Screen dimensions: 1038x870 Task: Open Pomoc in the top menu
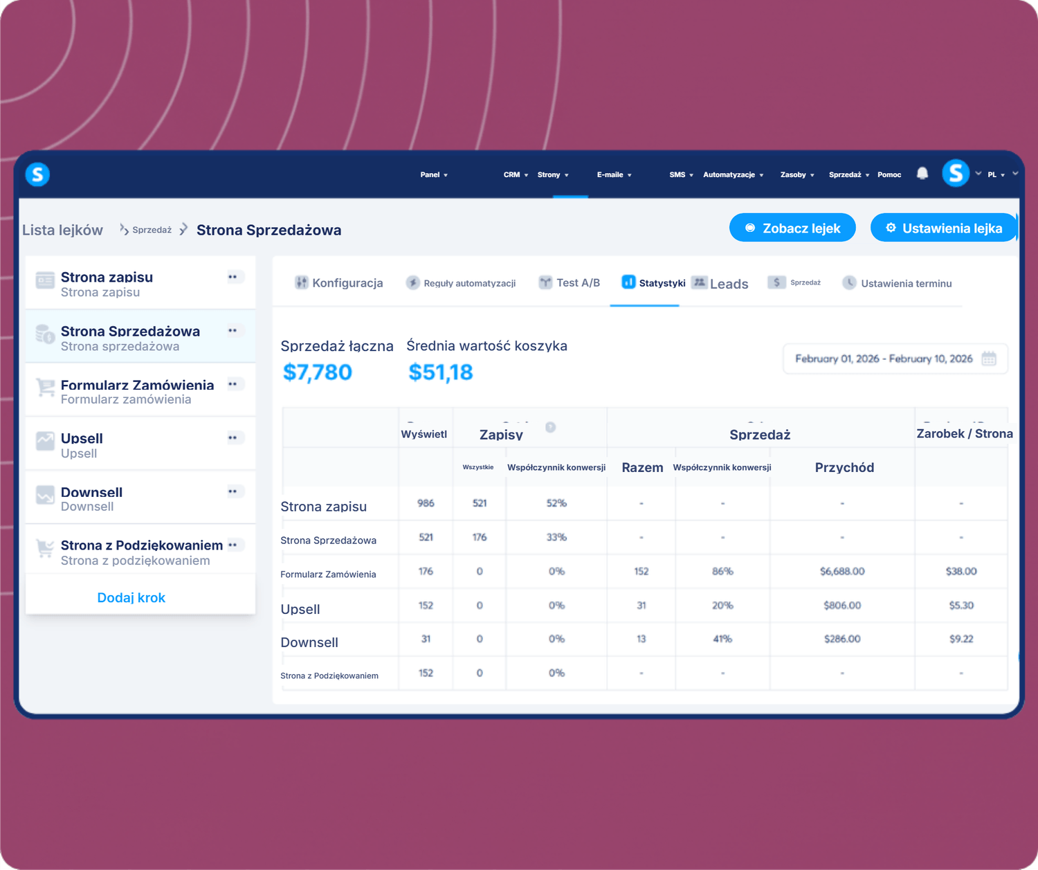click(889, 174)
